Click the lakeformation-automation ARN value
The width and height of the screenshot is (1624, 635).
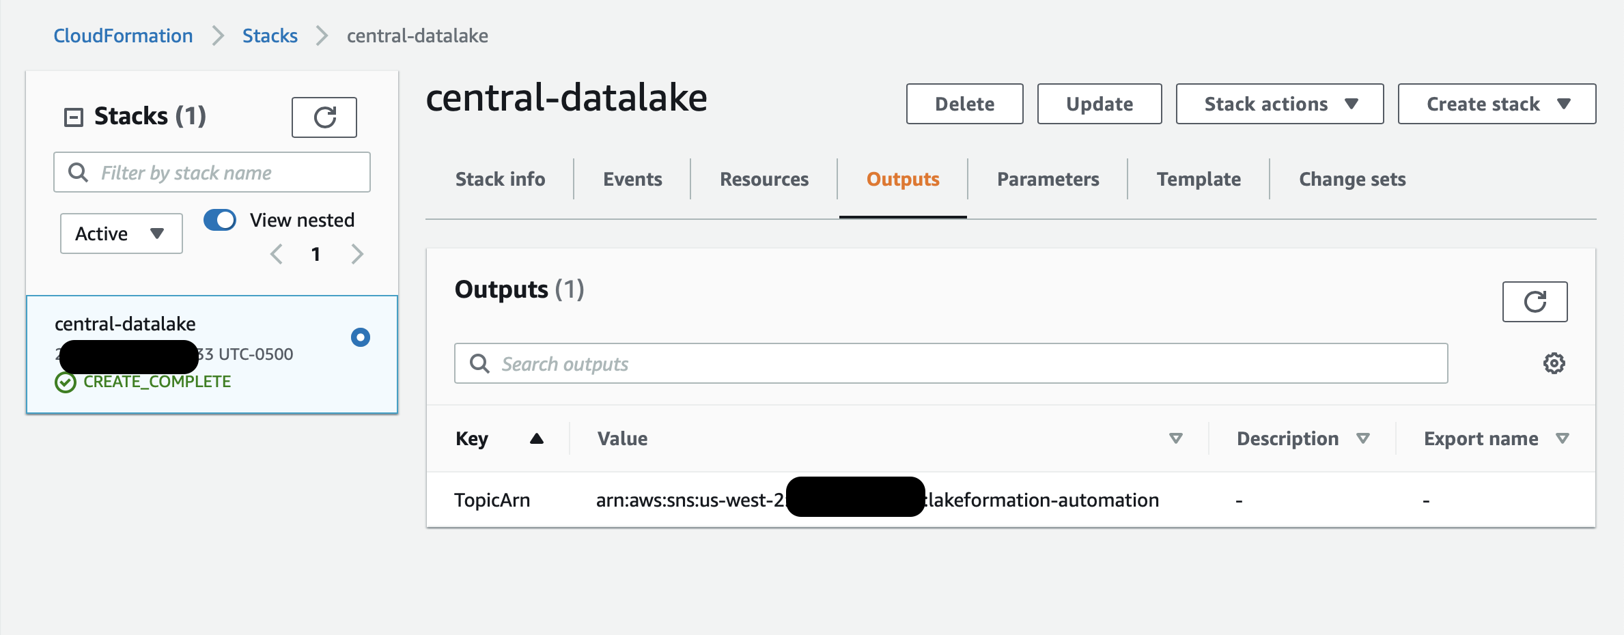tap(877, 500)
